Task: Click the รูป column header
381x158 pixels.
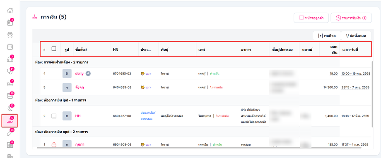Action: coord(67,50)
